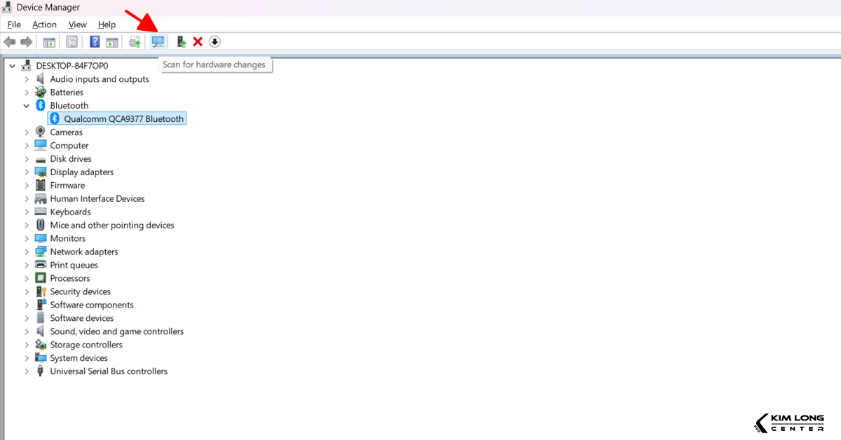Expand Universal Serial Bus controllers
The height and width of the screenshot is (440, 841).
click(x=27, y=371)
